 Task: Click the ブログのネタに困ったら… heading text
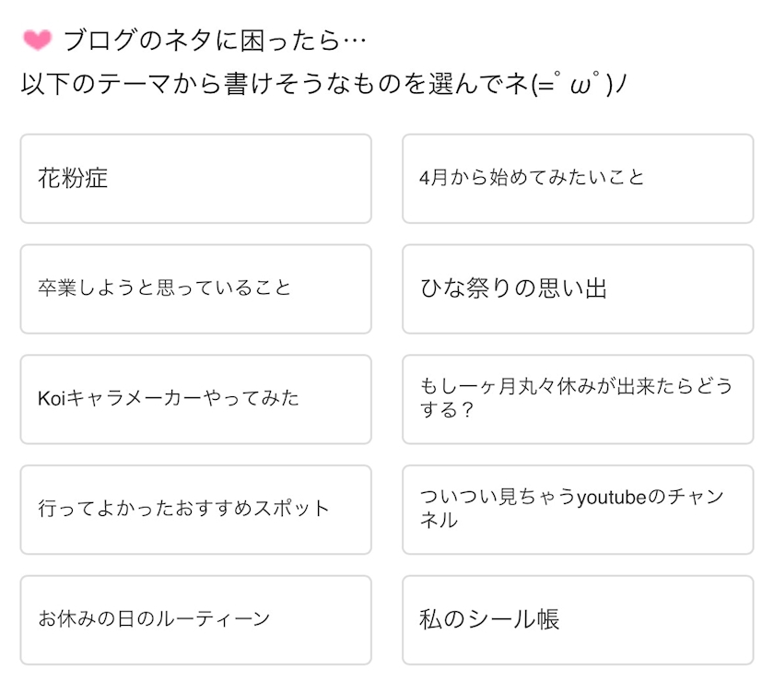point(215,41)
